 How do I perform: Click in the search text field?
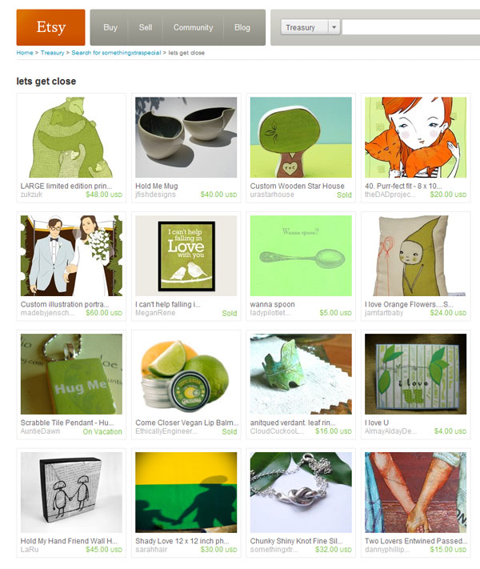411,27
